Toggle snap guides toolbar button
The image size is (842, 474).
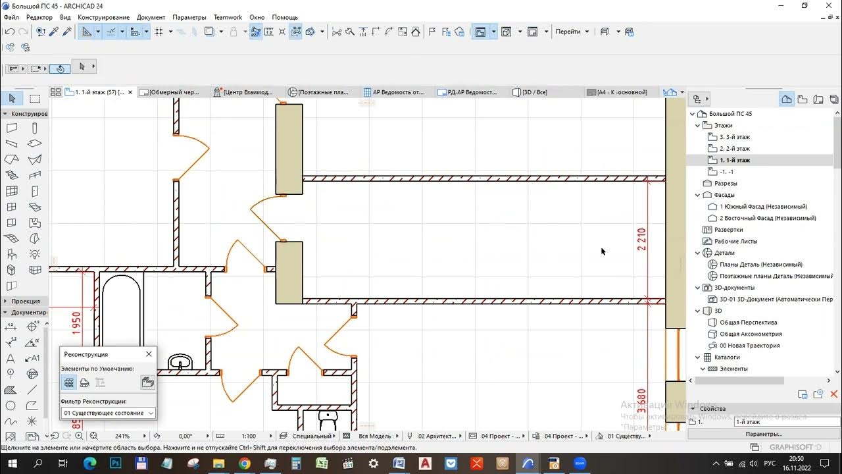pyautogui.click(x=111, y=32)
